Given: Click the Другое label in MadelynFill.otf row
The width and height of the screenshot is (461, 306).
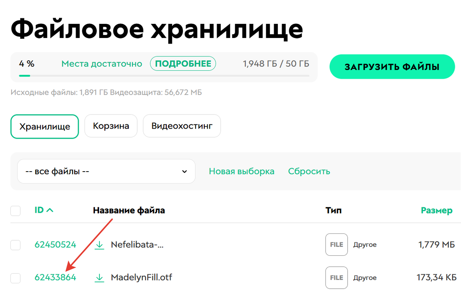Looking at the screenshot, I should 365,278.
